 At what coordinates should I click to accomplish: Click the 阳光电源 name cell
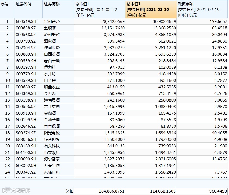[x=52, y=133]
